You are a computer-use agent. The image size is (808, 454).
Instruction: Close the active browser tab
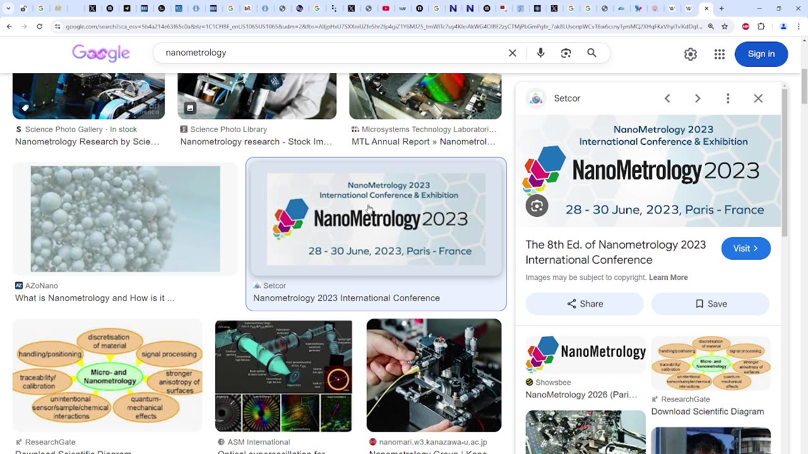pyautogui.click(x=706, y=9)
